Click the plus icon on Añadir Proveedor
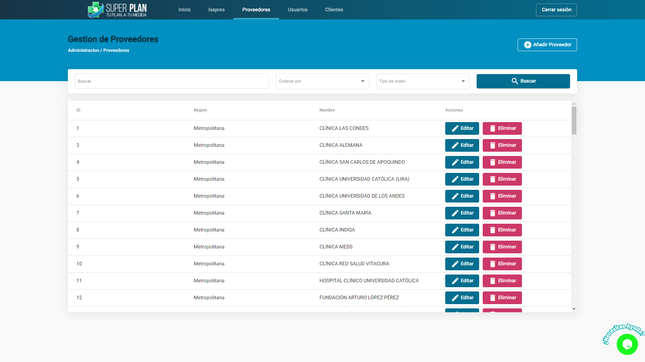This screenshot has height=362, width=645. (527, 45)
